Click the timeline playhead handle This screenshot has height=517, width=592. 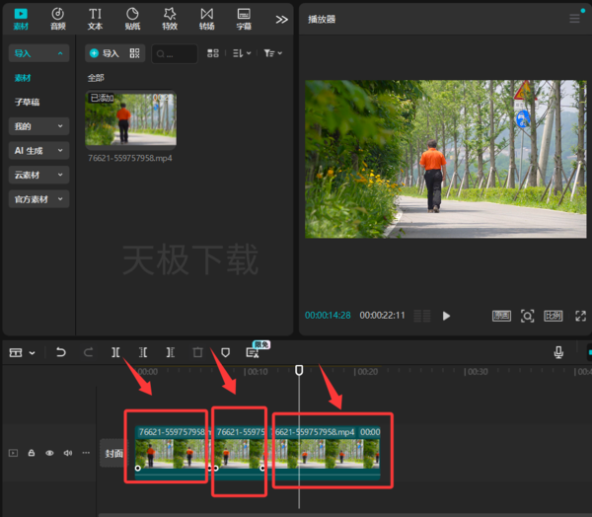(x=299, y=370)
